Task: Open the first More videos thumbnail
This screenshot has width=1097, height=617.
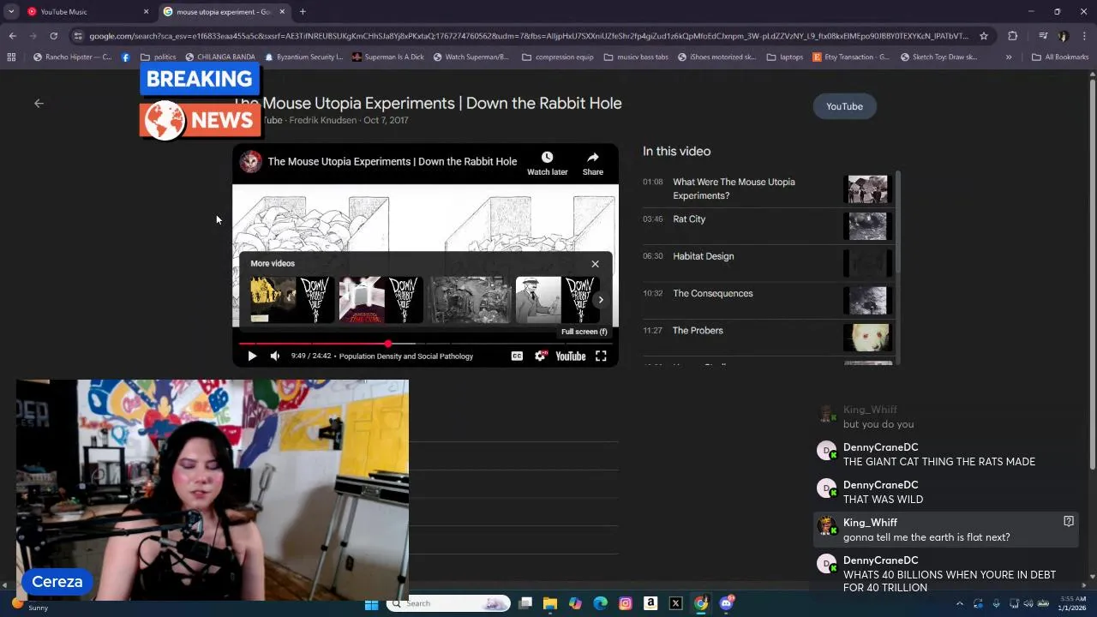Action: 291,300
